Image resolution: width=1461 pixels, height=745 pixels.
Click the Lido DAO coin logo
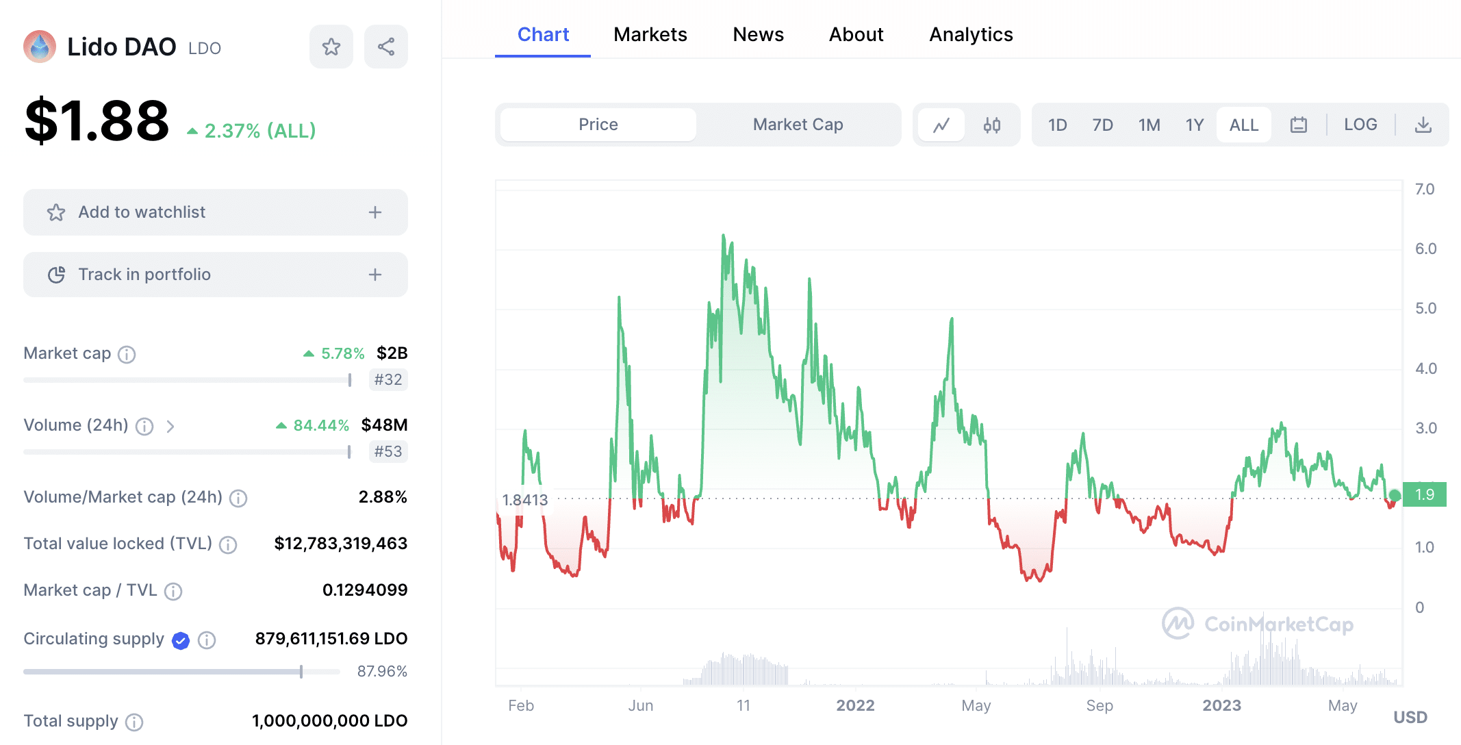click(40, 47)
